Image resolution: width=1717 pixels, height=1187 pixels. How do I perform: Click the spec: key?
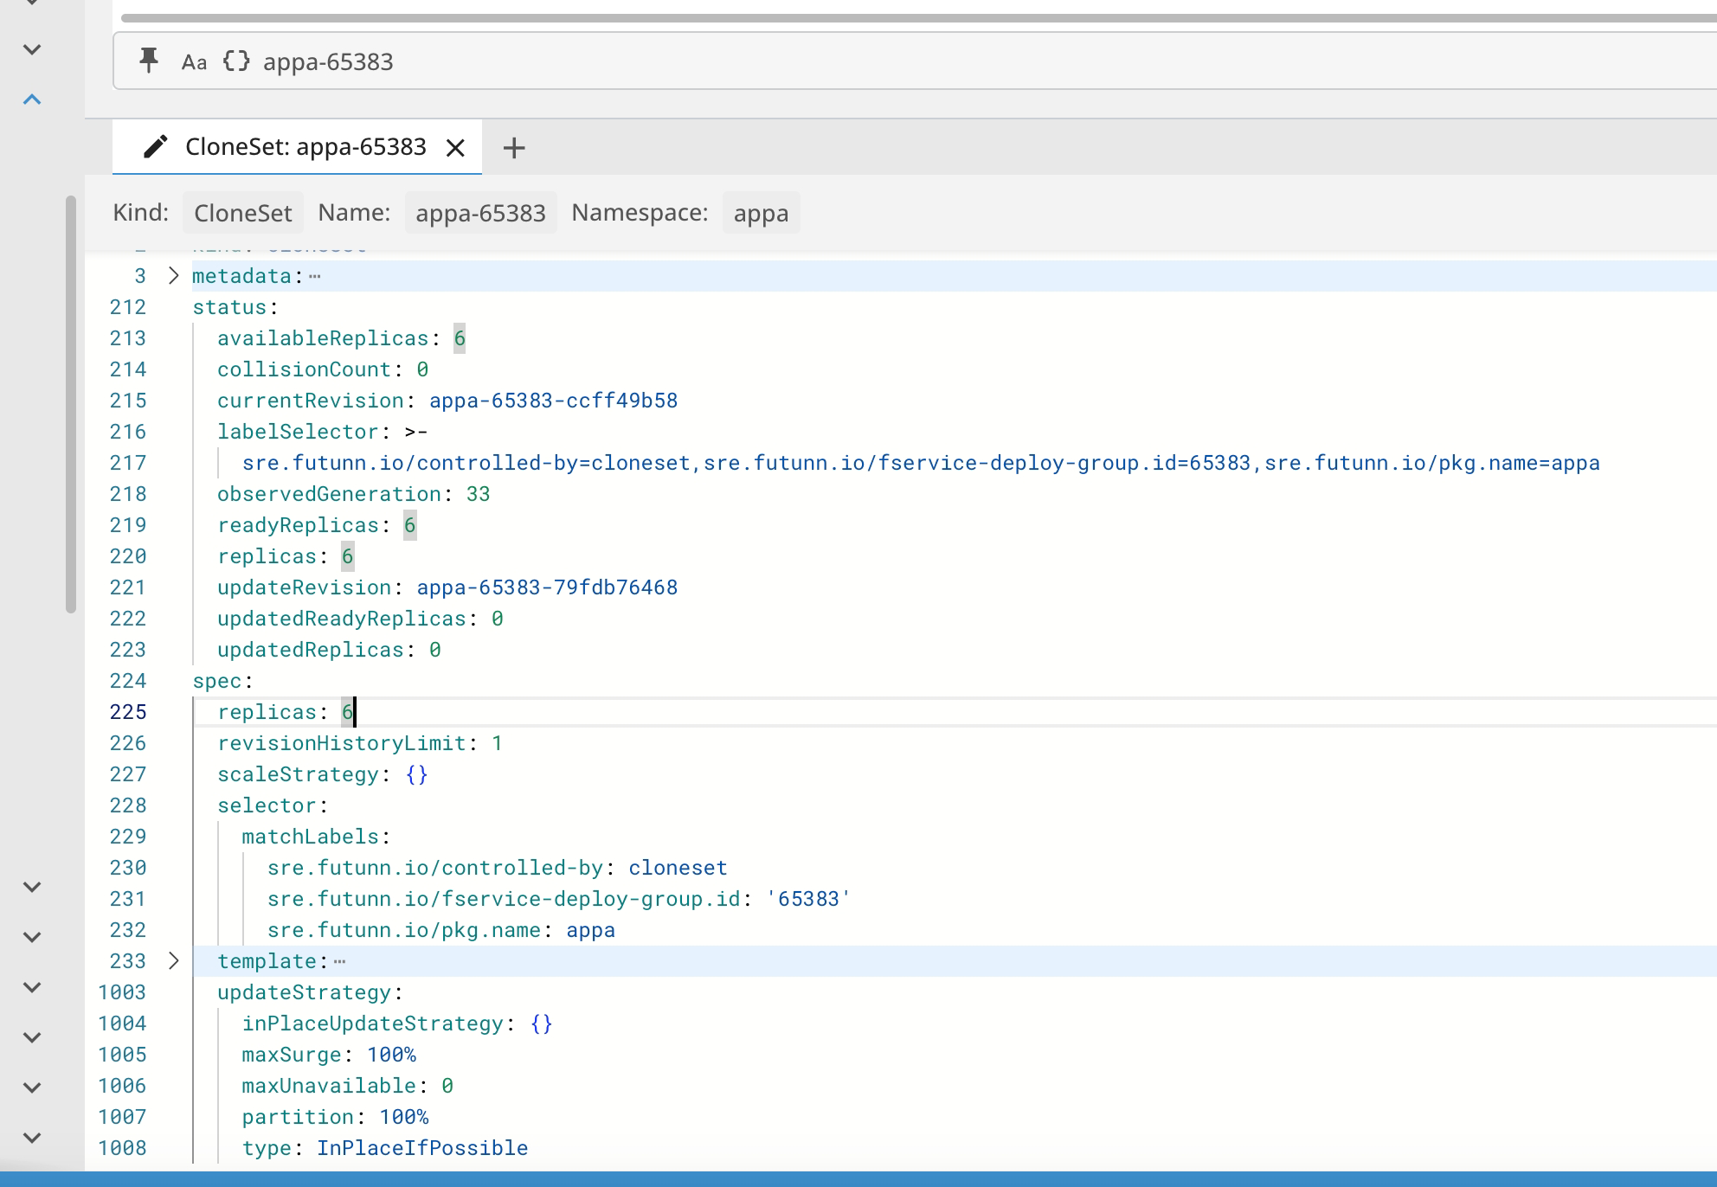point(222,681)
